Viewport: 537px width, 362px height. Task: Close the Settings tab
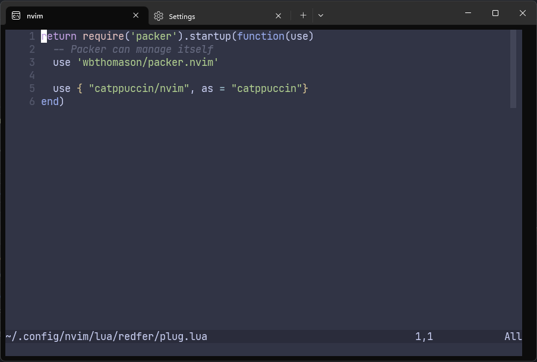pyautogui.click(x=278, y=16)
